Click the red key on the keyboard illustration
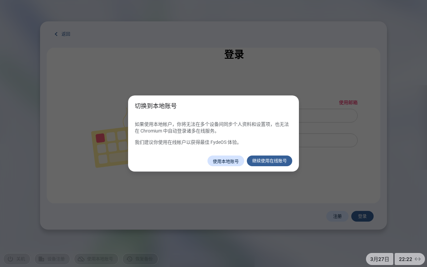The width and height of the screenshot is (427, 267). pyautogui.click(x=100, y=138)
